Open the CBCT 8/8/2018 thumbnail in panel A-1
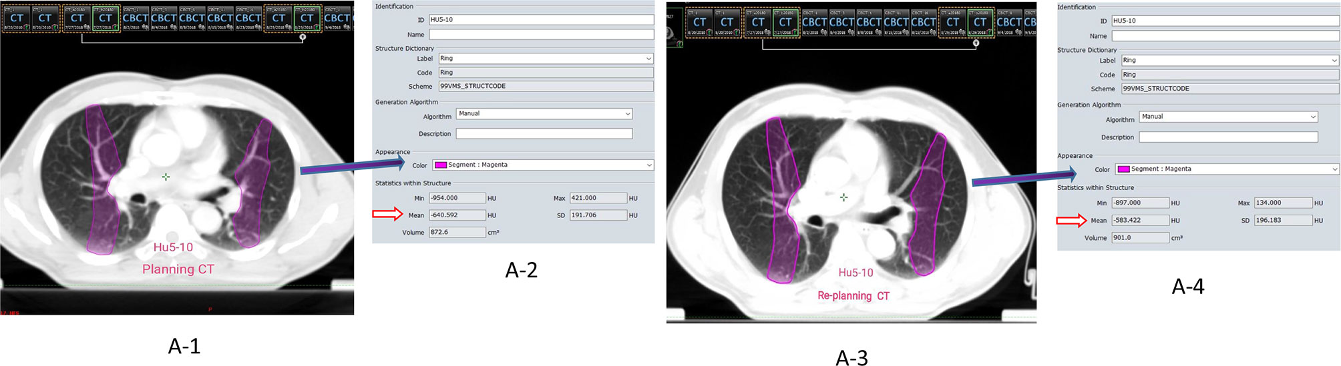This screenshot has width=1341, height=366. point(192,18)
